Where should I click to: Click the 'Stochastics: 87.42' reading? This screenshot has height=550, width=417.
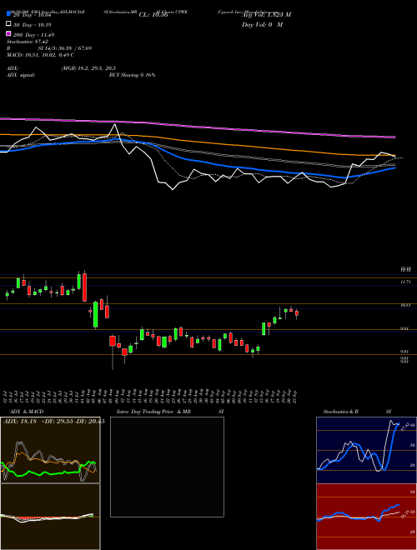28,42
